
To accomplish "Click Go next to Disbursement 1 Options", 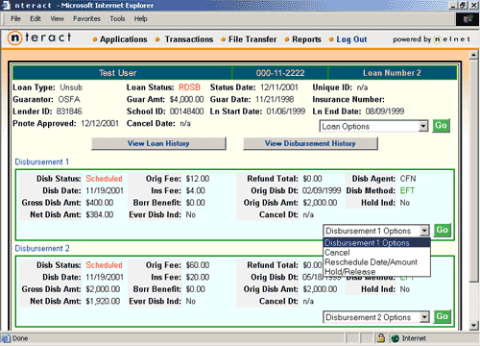I will click(x=443, y=230).
